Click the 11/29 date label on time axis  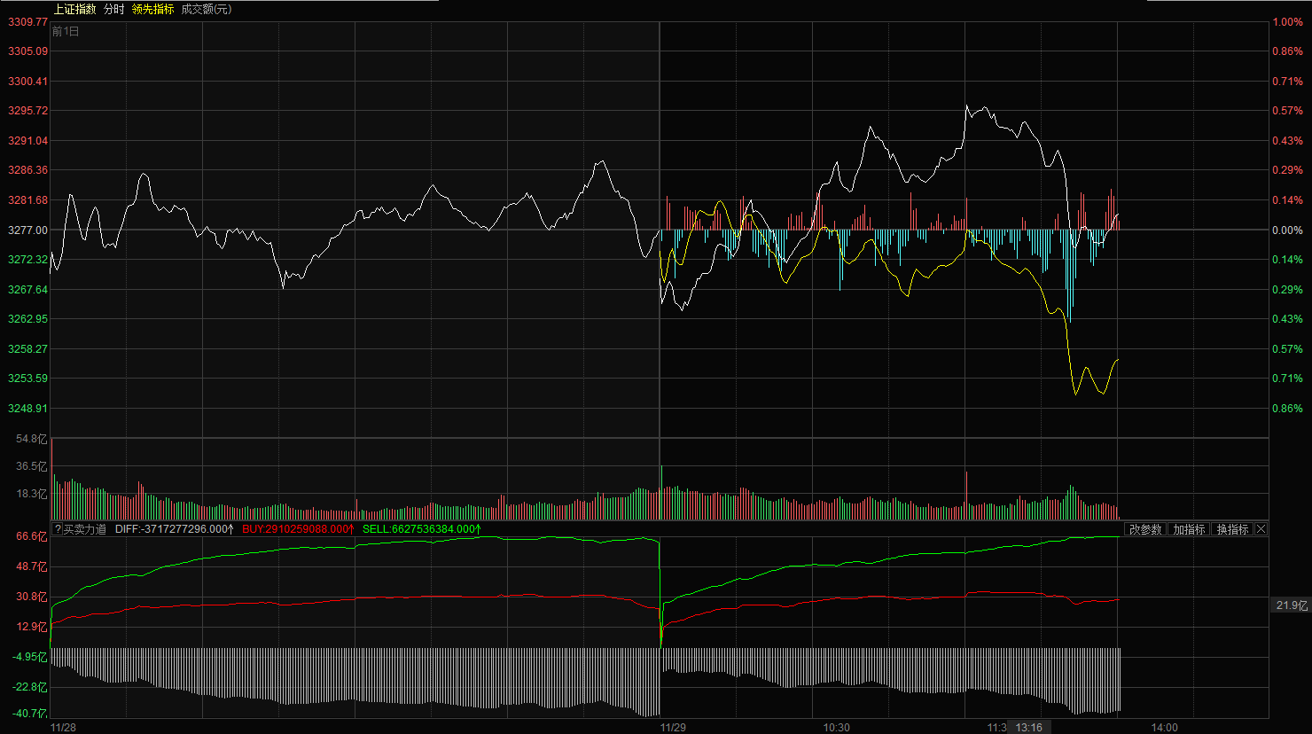[x=673, y=728]
